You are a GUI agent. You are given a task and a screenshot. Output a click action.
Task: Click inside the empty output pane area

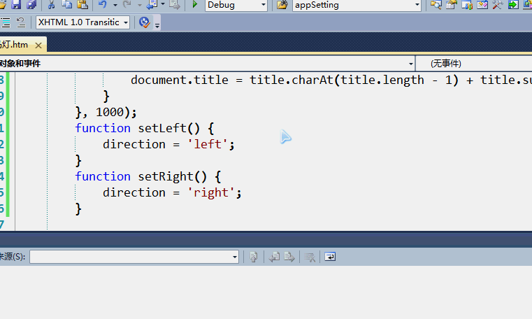click(266, 292)
